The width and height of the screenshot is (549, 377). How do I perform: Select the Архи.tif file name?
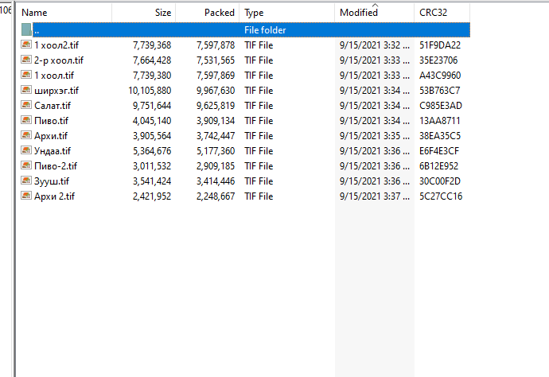point(51,136)
